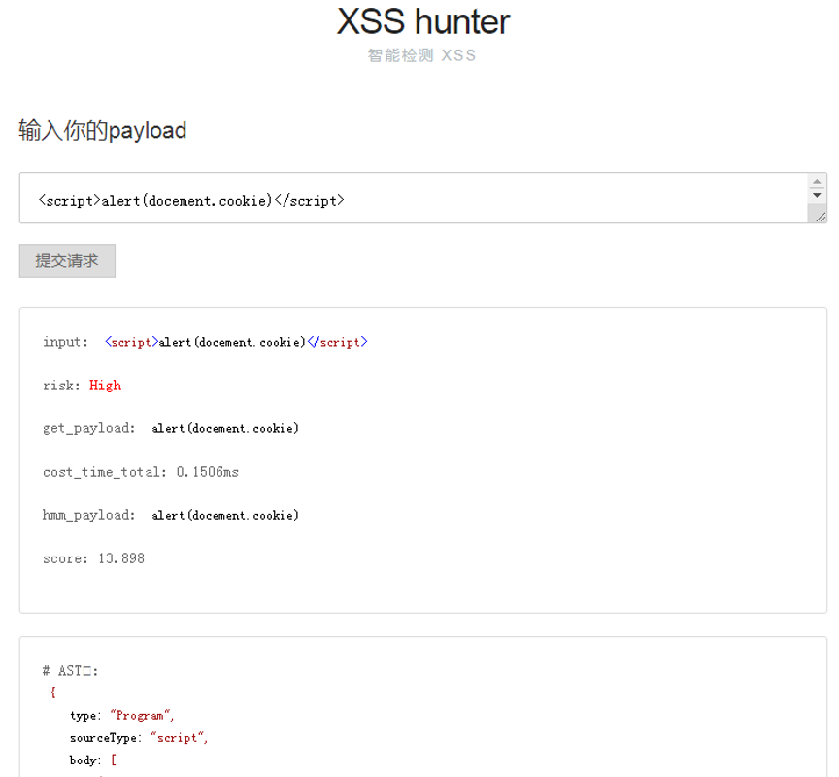Click the 输入你的payload heading
The height and width of the screenshot is (777, 839).
tap(103, 130)
